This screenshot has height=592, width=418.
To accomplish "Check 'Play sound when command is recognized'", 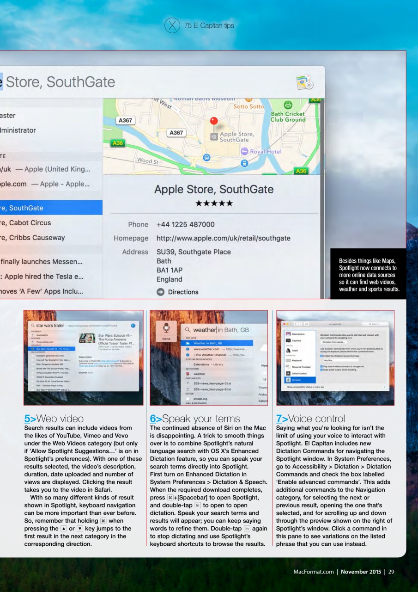I will point(321,366).
